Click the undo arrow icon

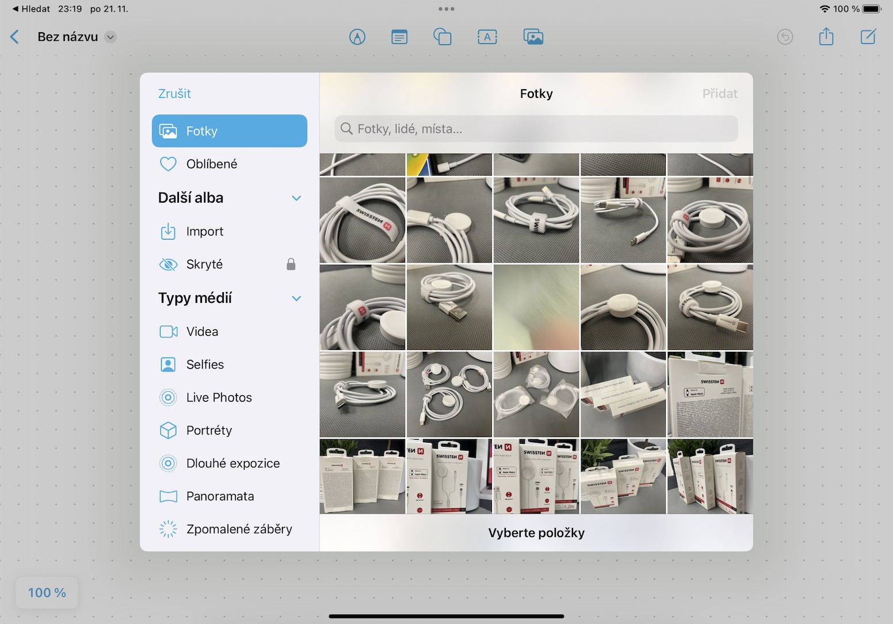point(785,37)
